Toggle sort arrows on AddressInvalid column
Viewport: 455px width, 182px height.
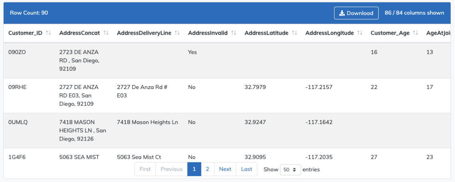point(234,33)
